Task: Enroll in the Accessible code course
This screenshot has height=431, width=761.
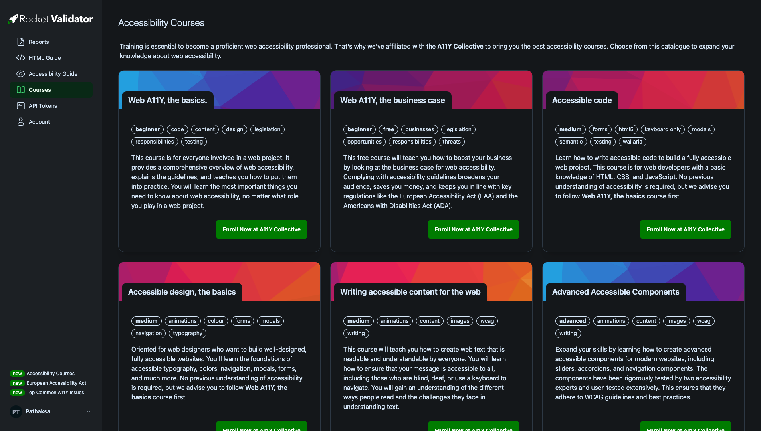Action: [686, 229]
